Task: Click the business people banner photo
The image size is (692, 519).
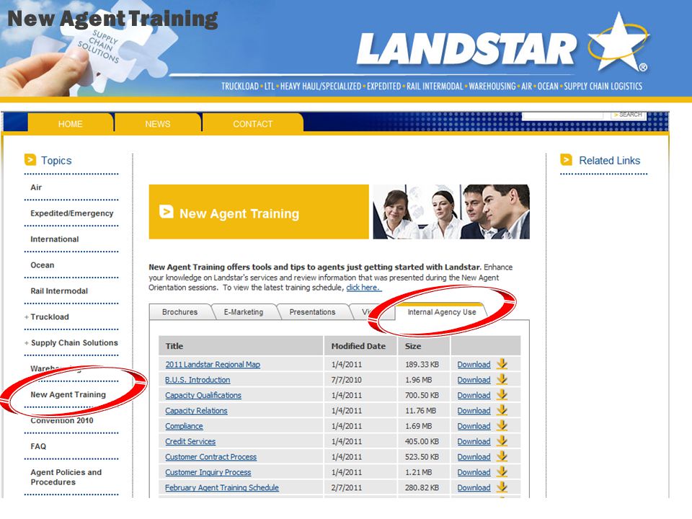Action: 451,212
